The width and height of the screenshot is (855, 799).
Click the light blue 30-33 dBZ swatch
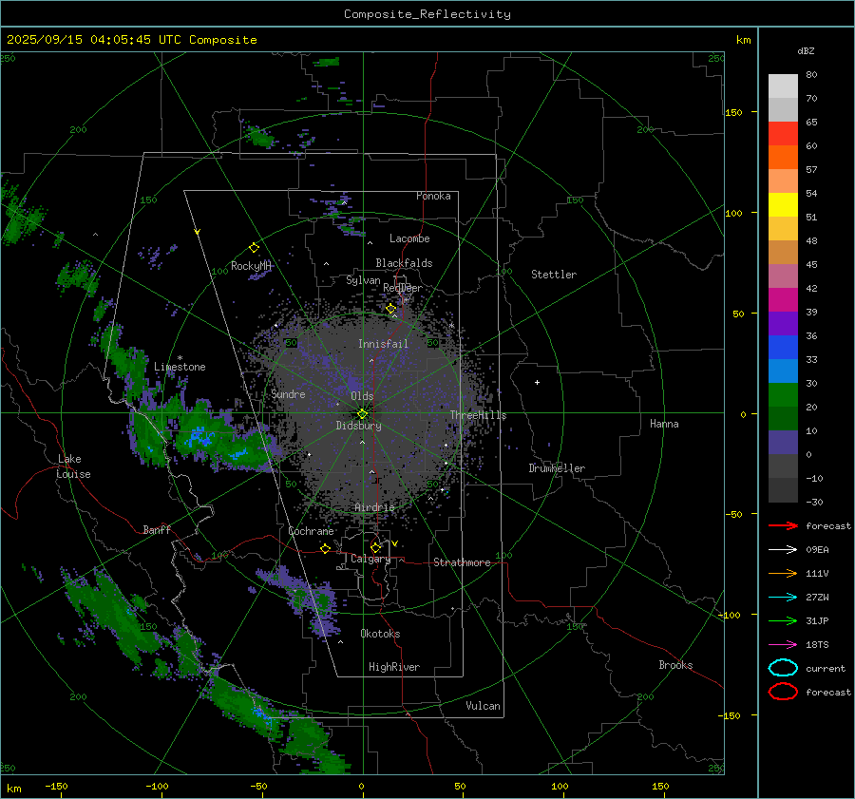point(783,371)
